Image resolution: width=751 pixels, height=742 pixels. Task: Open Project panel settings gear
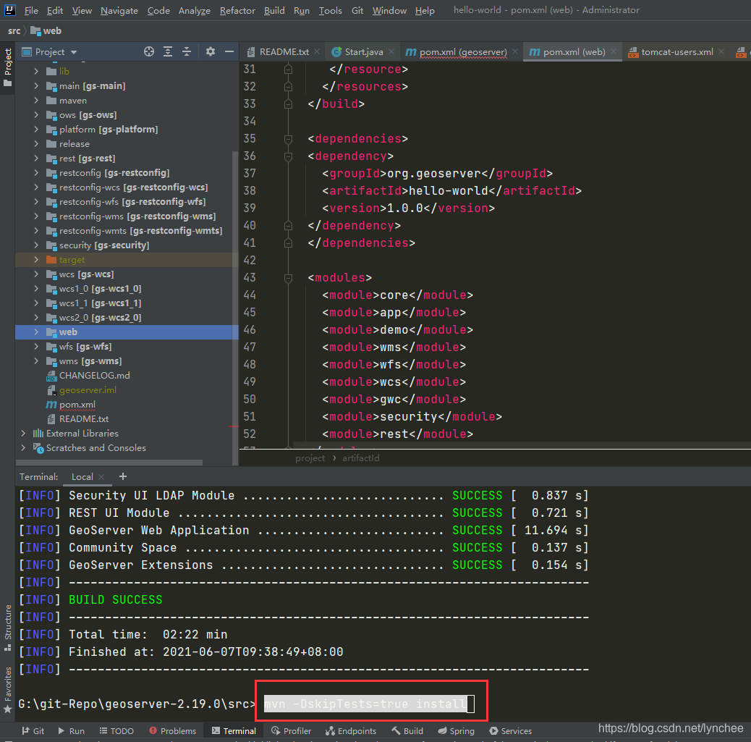tap(211, 52)
